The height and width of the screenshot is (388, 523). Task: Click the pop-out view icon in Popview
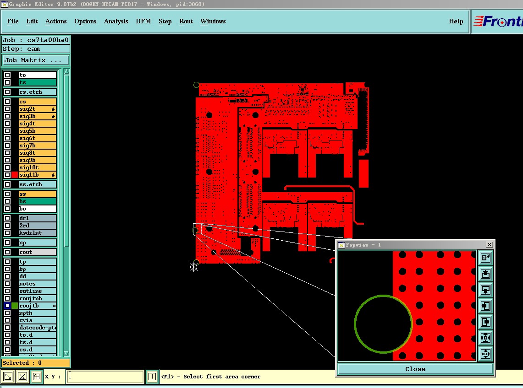[x=486, y=258]
